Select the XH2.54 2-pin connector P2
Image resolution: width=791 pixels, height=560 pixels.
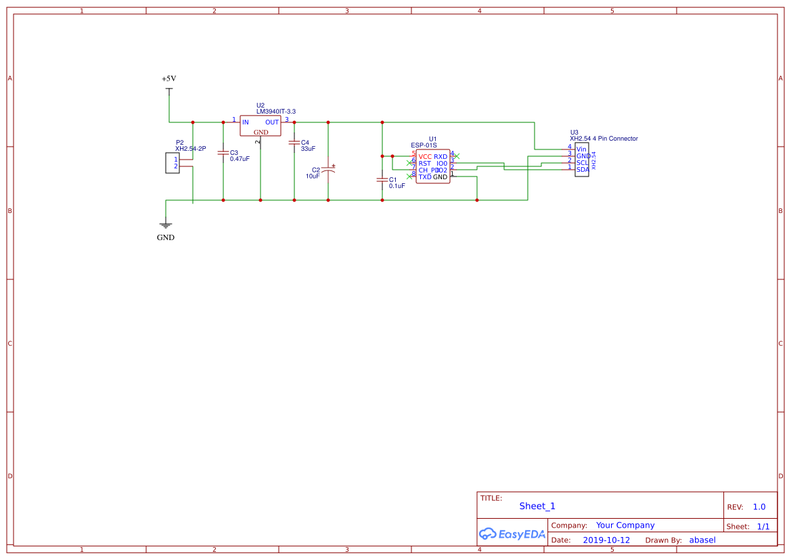pos(172,162)
